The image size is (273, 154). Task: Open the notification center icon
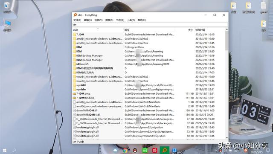click(268, 150)
